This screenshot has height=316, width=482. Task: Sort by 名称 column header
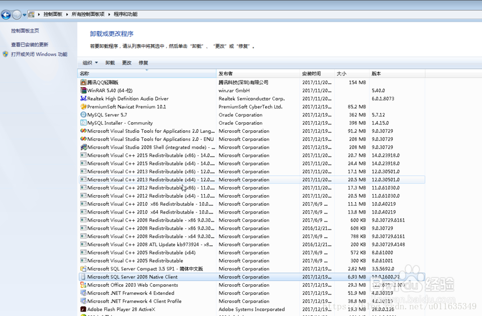point(147,74)
